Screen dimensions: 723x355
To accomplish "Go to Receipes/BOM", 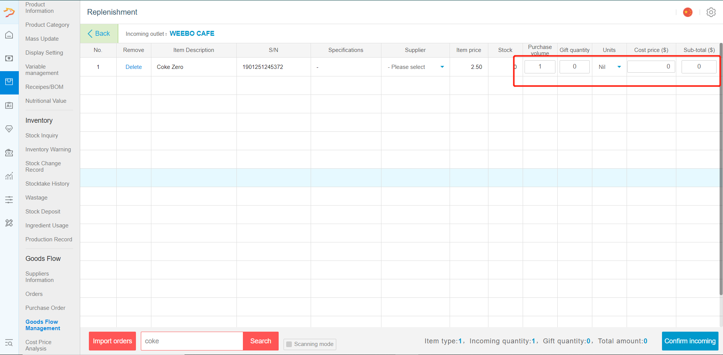I will [x=44, y=87].
